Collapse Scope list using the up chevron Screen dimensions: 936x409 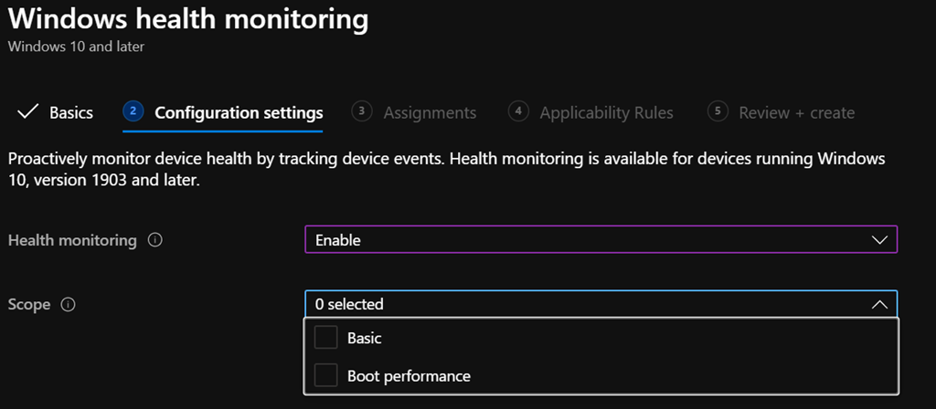pyautogui.click(x=879, y=304)
